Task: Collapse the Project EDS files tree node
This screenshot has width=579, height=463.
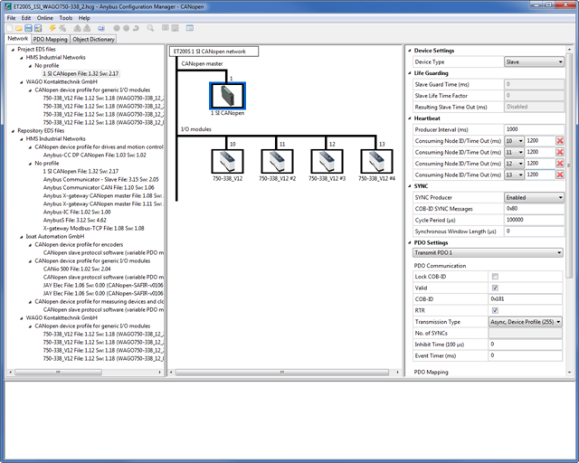Action: 13,50
